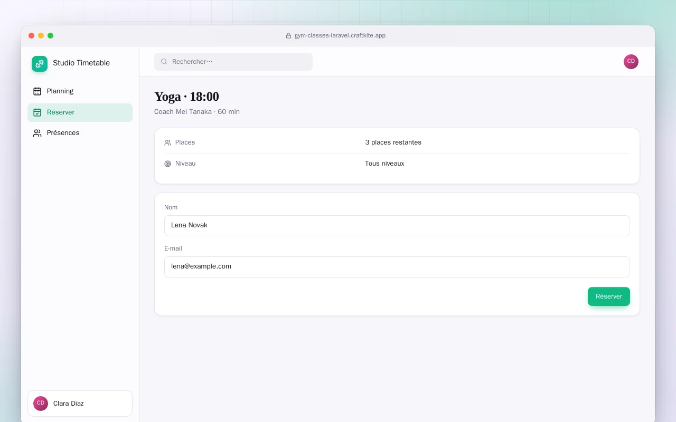Click the Places people icon

tap(168, 142)
